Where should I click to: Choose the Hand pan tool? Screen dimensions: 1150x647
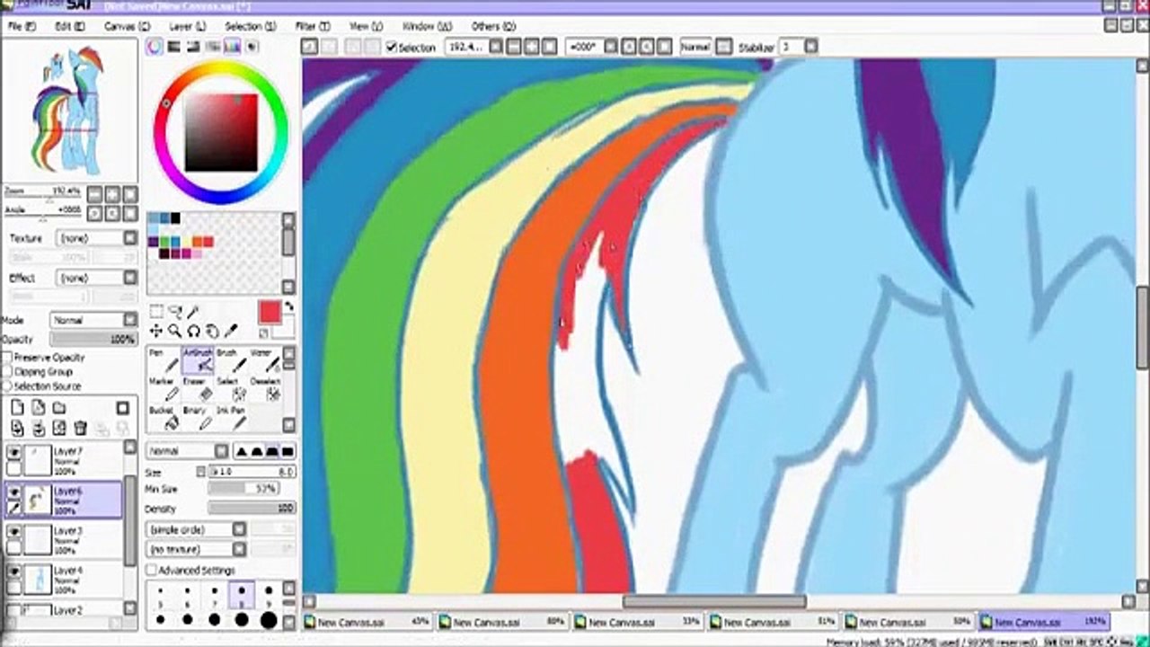pyautogui.click(x=212, y=331)
